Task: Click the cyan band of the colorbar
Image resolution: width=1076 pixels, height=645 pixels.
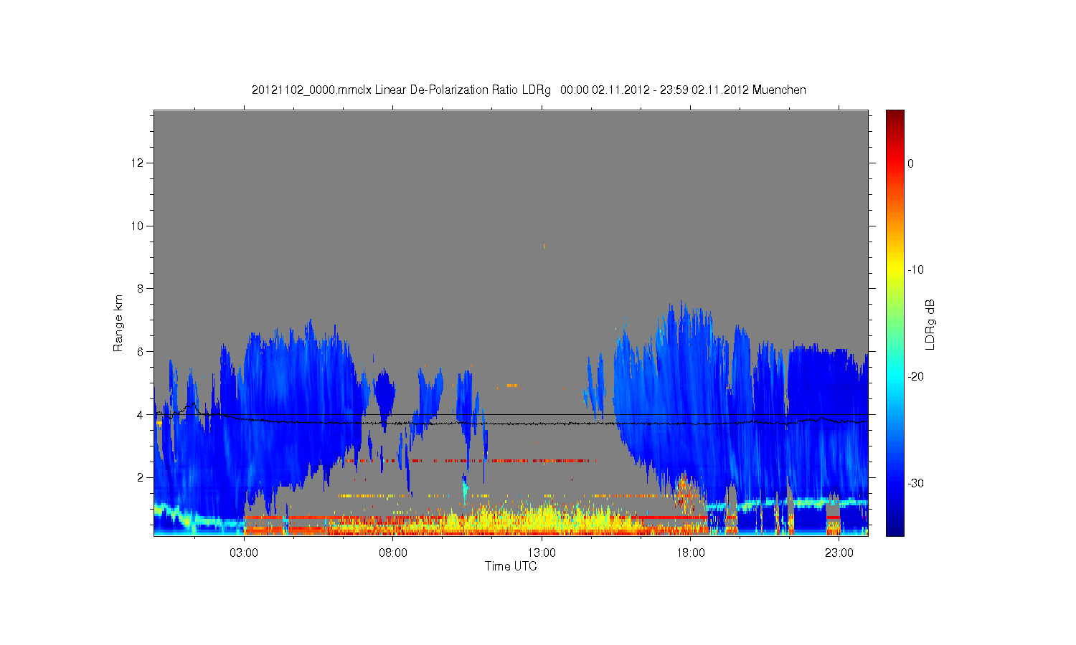Action: (x=895, y=376)
